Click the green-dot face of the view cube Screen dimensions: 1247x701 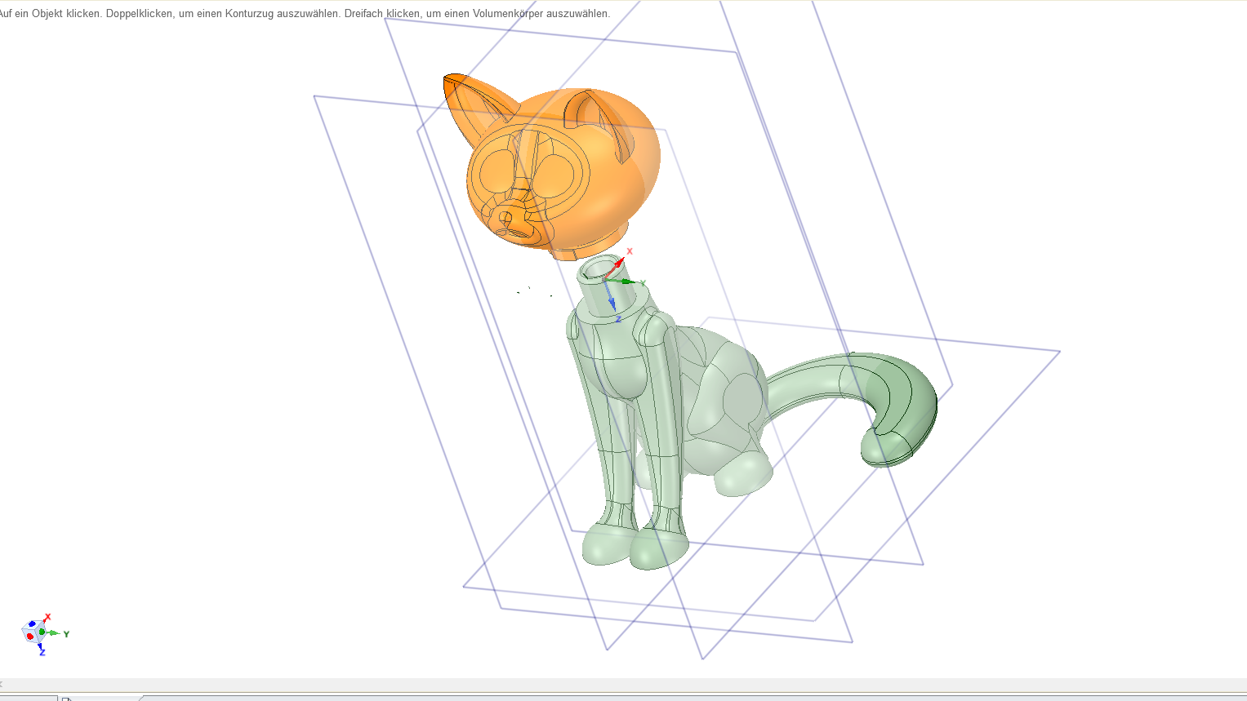pyautogui.click(x=42, y=632)
